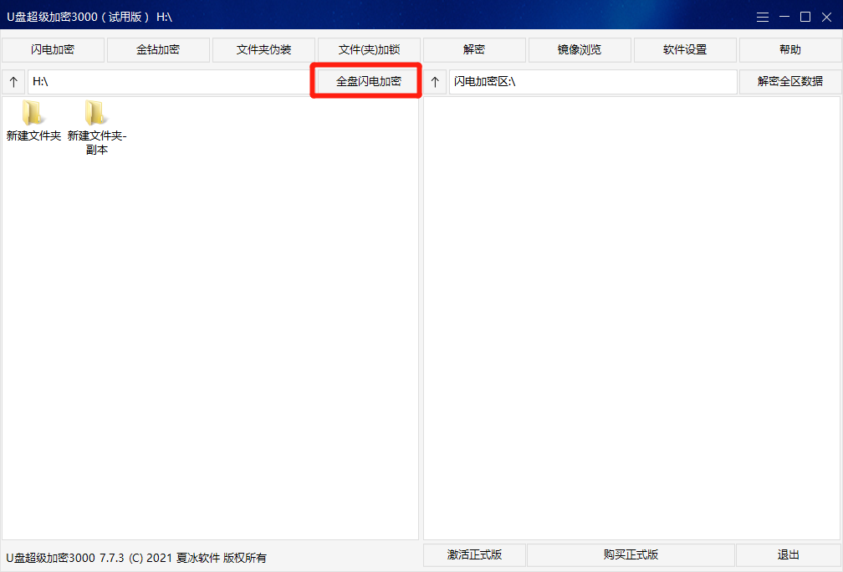The width and height of the screenshot is (843, 572).
Task: Start 全盘闪电加密 full-disk encryption
Action: click(366, 81)
